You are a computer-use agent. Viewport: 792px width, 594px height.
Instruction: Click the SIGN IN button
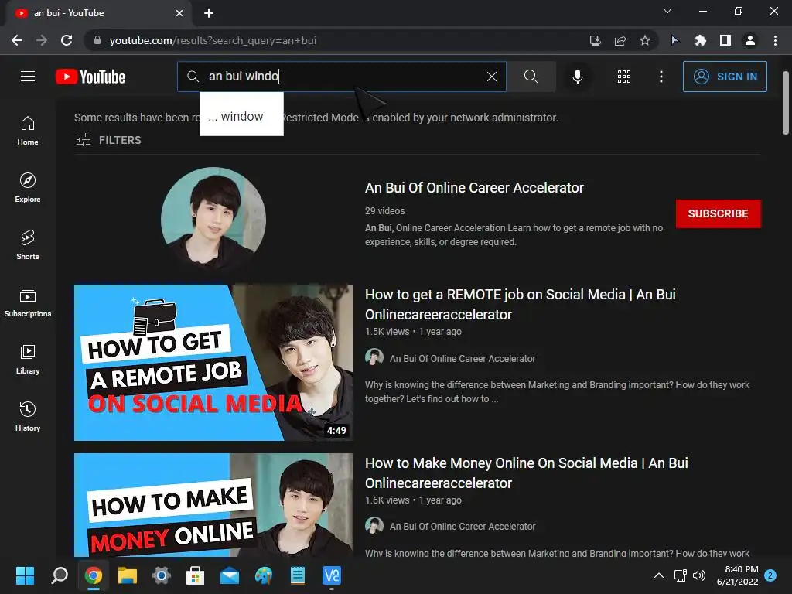725,77
